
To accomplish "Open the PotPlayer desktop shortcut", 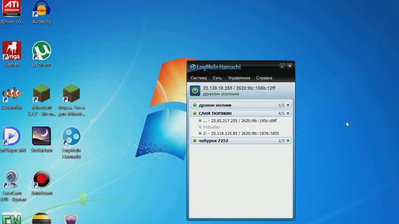I will [x=11, y=139].
